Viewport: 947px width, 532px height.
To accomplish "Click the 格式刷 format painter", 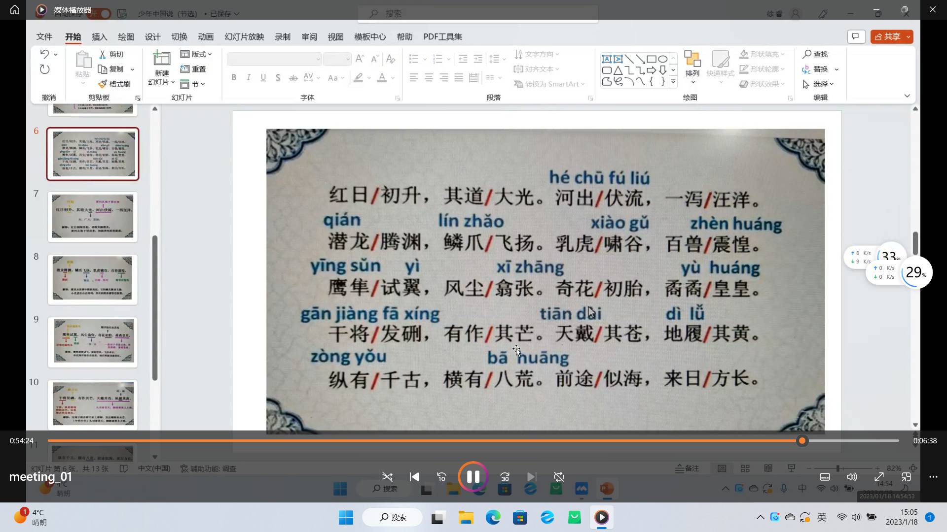I will (x=114, y=84).
